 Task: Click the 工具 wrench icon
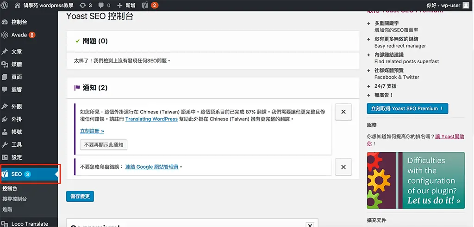point(5,144)
